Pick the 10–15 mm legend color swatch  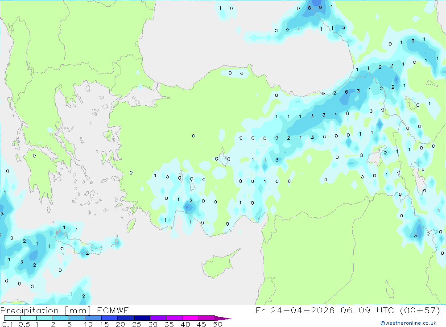pos(93,318)
